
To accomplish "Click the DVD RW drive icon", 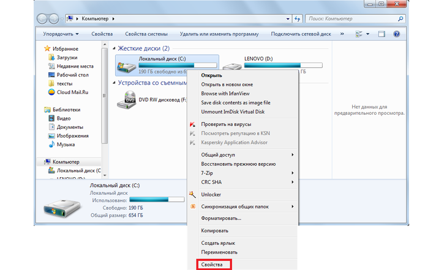I will pyautogui.click(x=126, y=100).
